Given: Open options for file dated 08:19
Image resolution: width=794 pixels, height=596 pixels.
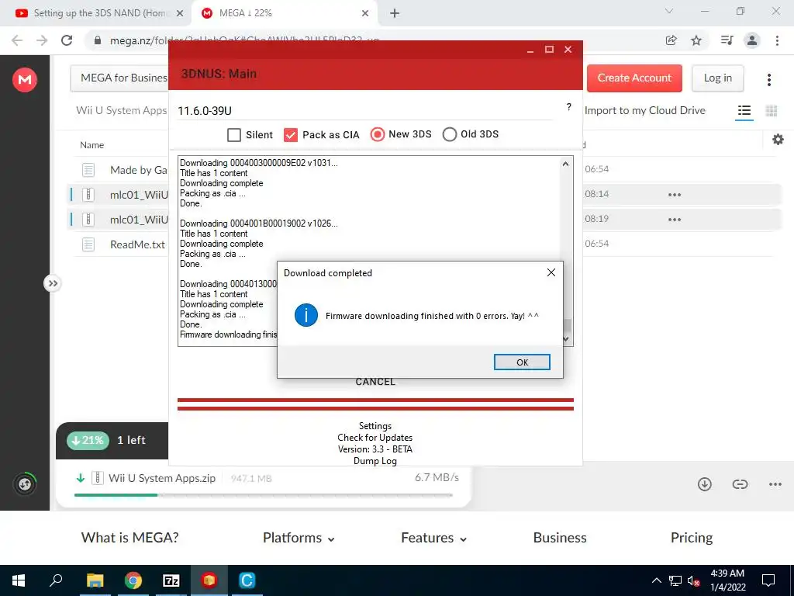Looking at the screenshot, I should [674, 220].
